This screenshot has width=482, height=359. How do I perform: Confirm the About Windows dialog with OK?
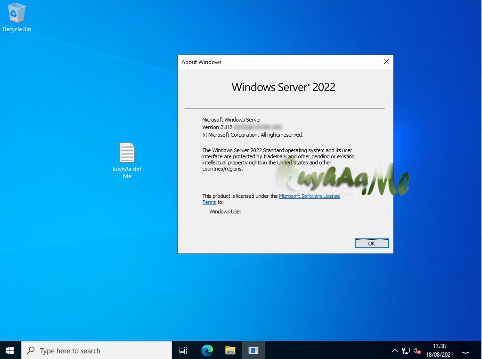point(372,243)
